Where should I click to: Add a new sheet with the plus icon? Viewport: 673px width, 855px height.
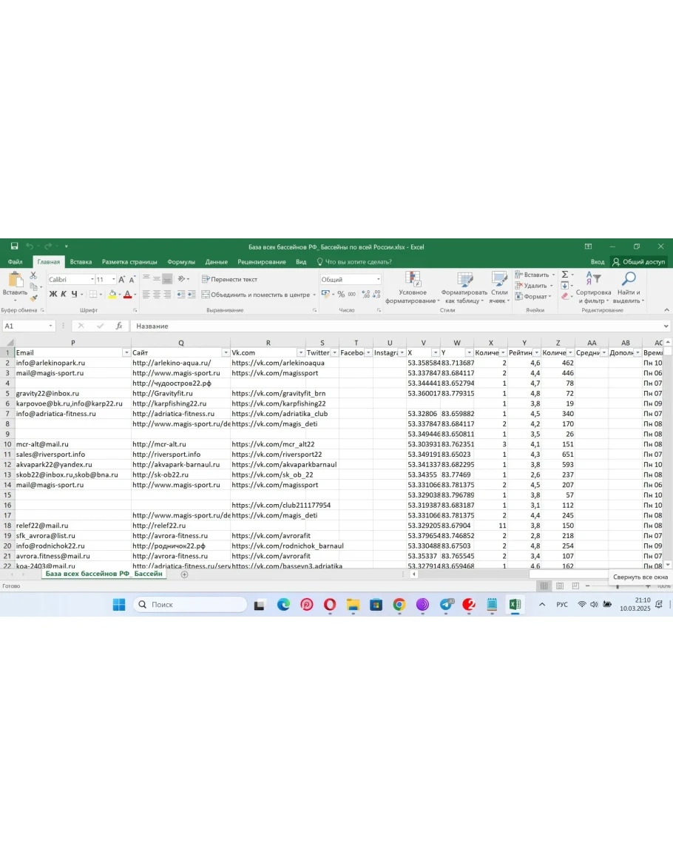click(x=184, y=574)
